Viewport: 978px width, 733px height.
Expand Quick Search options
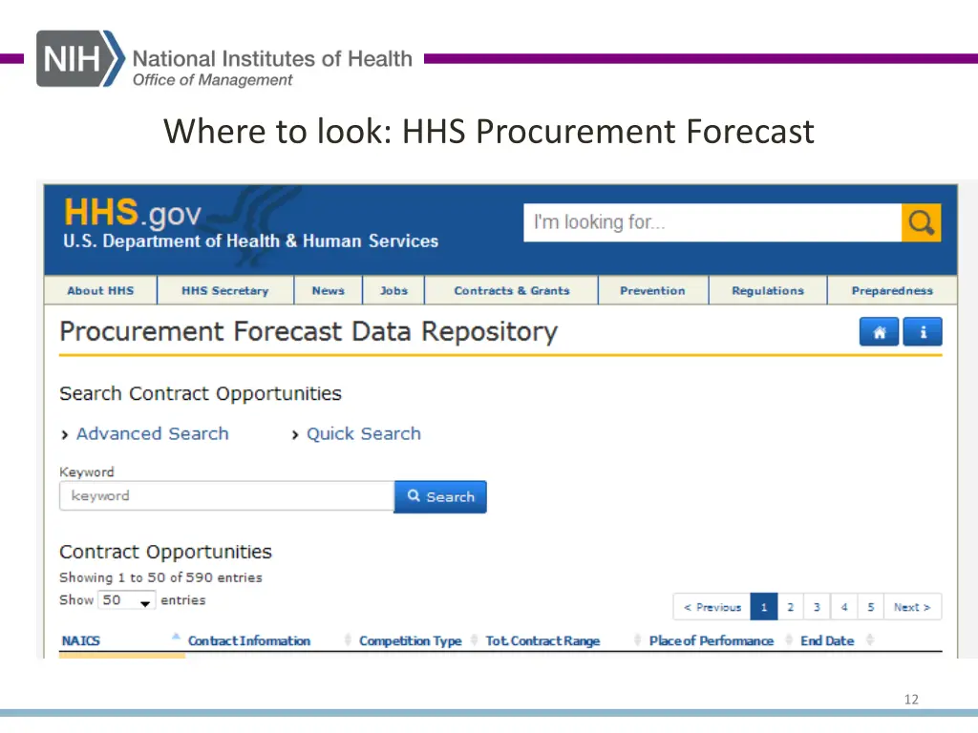363,433
